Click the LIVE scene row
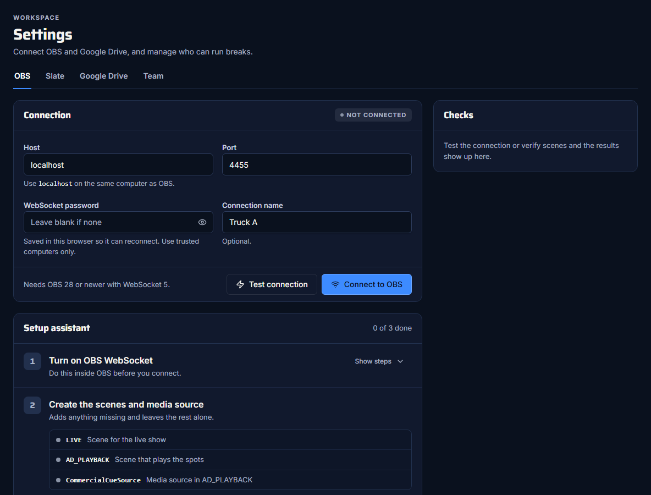651x495 pixels. point(230,440)
